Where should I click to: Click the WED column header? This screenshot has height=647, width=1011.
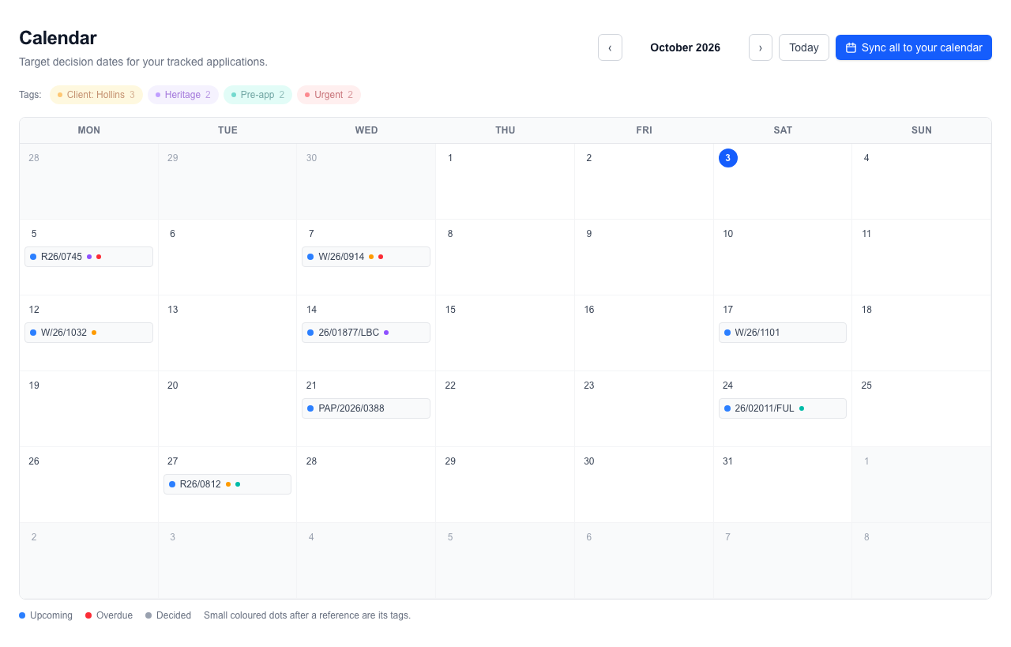pyautogui.click(x=366, y=130)
